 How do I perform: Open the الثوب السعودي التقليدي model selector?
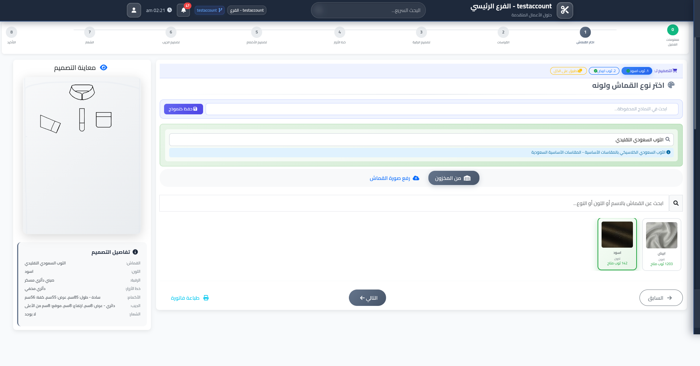[x=421, y=139]
